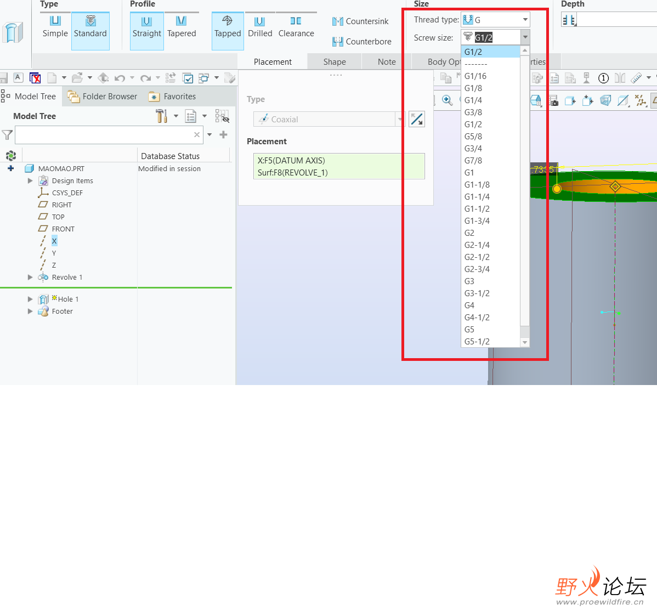Click the plus icon beside search field

point(223,134)
